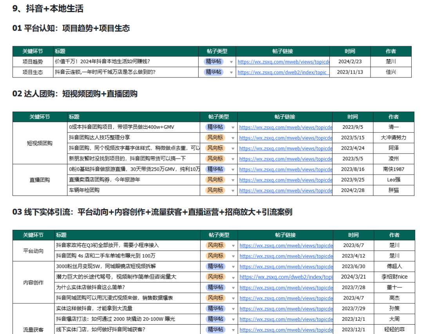The width and height of the screenshot is (423, 334).
Task: Expand the post-type dropdown for the 0成本抖音团购项目 row
Action: click(233, 128)
